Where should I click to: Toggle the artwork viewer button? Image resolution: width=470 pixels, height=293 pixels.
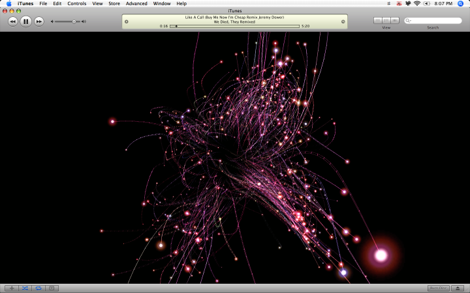pos(52,288)
